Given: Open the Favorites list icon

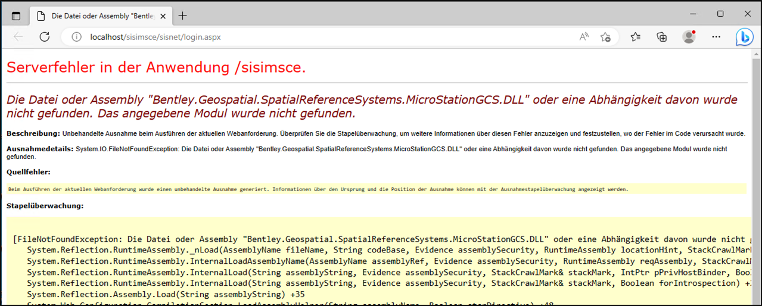Looking at the screenshot, I should point(636,37).
